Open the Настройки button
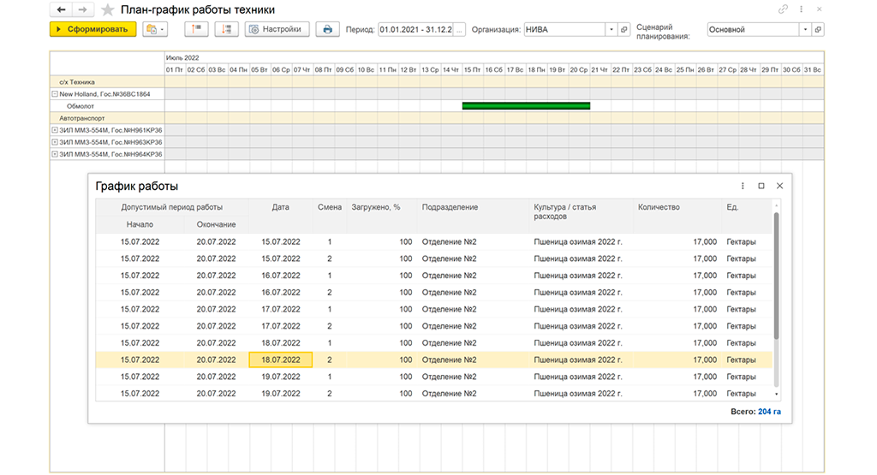The height and width of the screenshot is (475, 877). pos(277,29)
